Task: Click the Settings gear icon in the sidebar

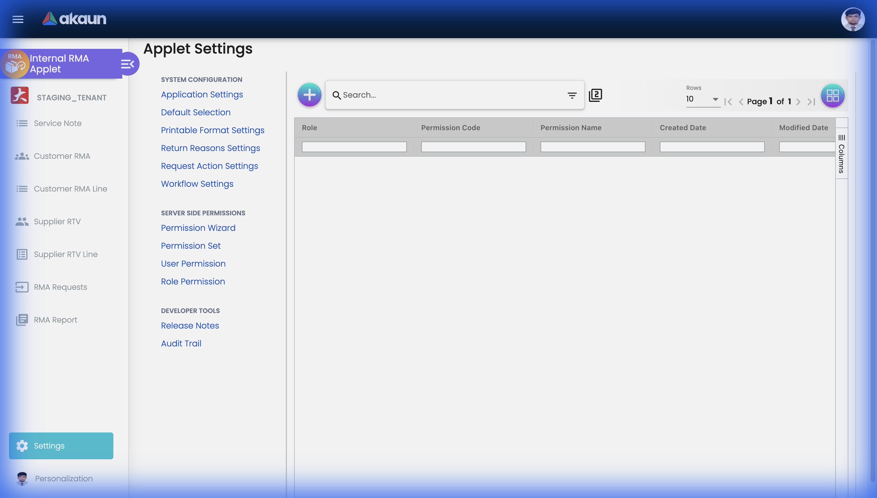Action: tap(22, 446)
